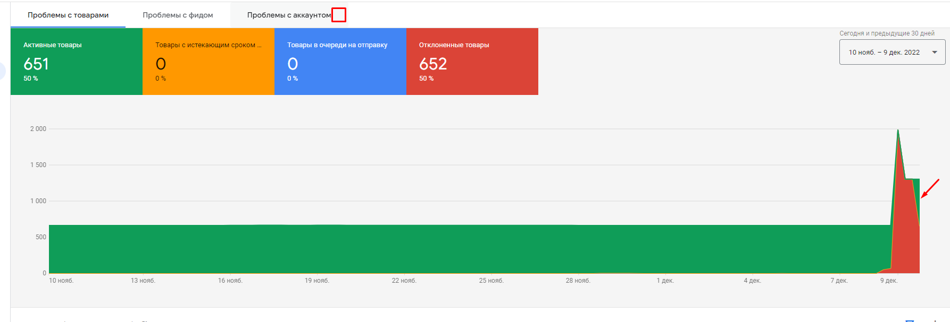Choose the blue Товары в очереди на отправку card

[x=340, y=62]
